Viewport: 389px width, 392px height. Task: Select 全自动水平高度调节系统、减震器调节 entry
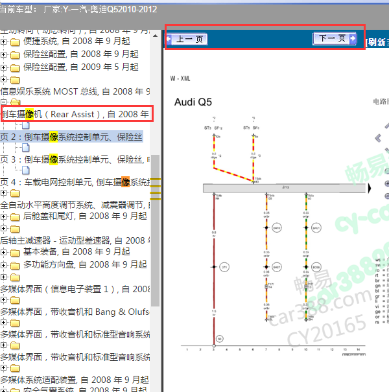pyautogui.click(x=75, y=205)
